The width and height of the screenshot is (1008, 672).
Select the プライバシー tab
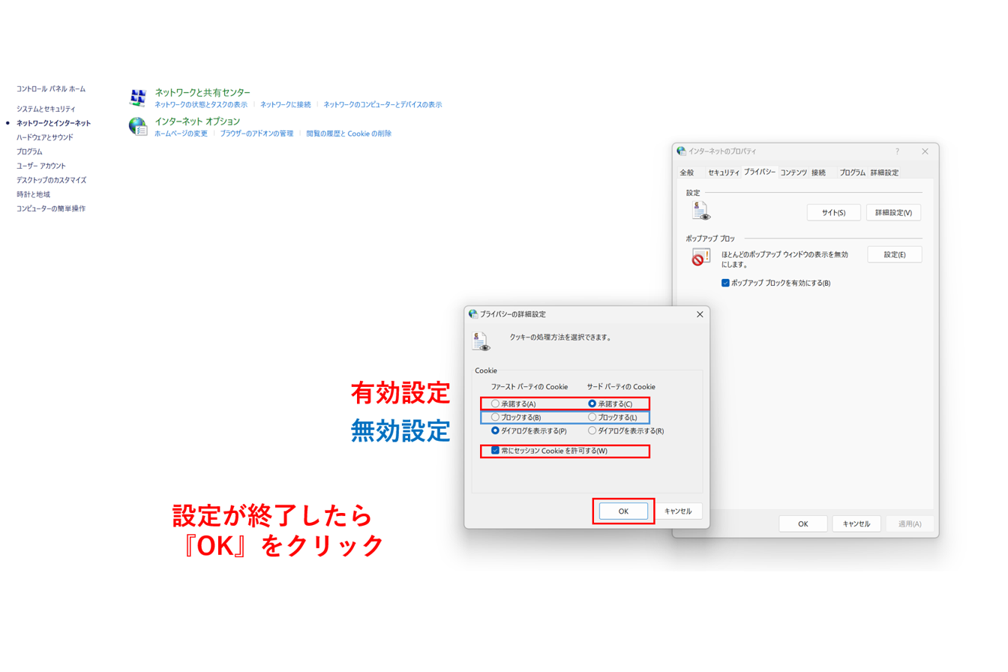click(x=760, y=172)
